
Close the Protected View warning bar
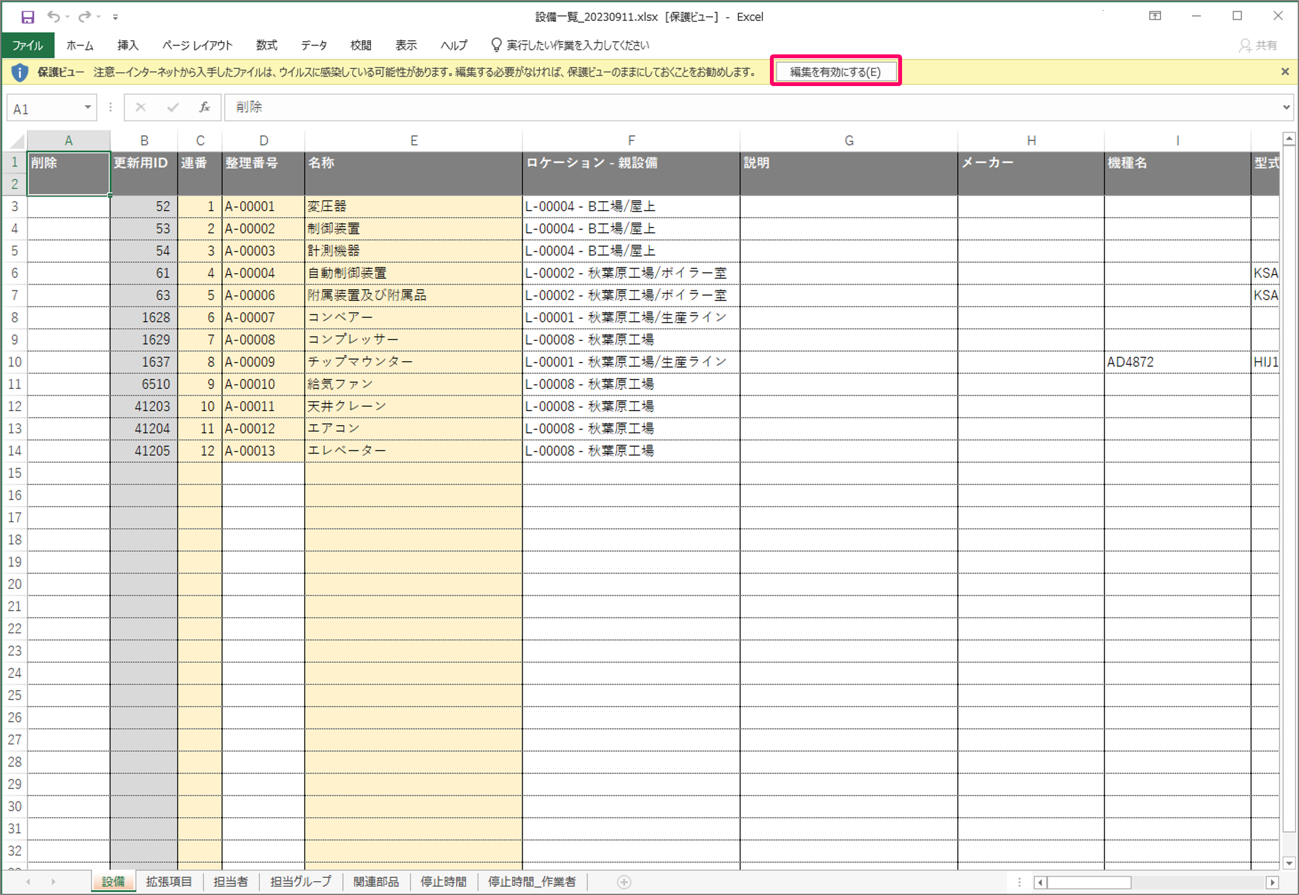click(x=1284, y=72)
